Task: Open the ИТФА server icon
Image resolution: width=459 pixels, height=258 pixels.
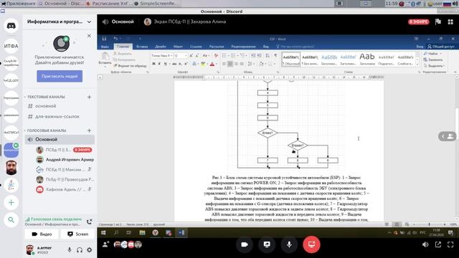Action: click(x=11, y=46)
